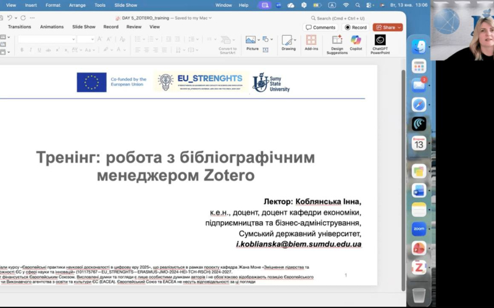Open the Comments pane
Image resolution: width=494 pixels, height=308 pixels.
click(x=320, y=27)
